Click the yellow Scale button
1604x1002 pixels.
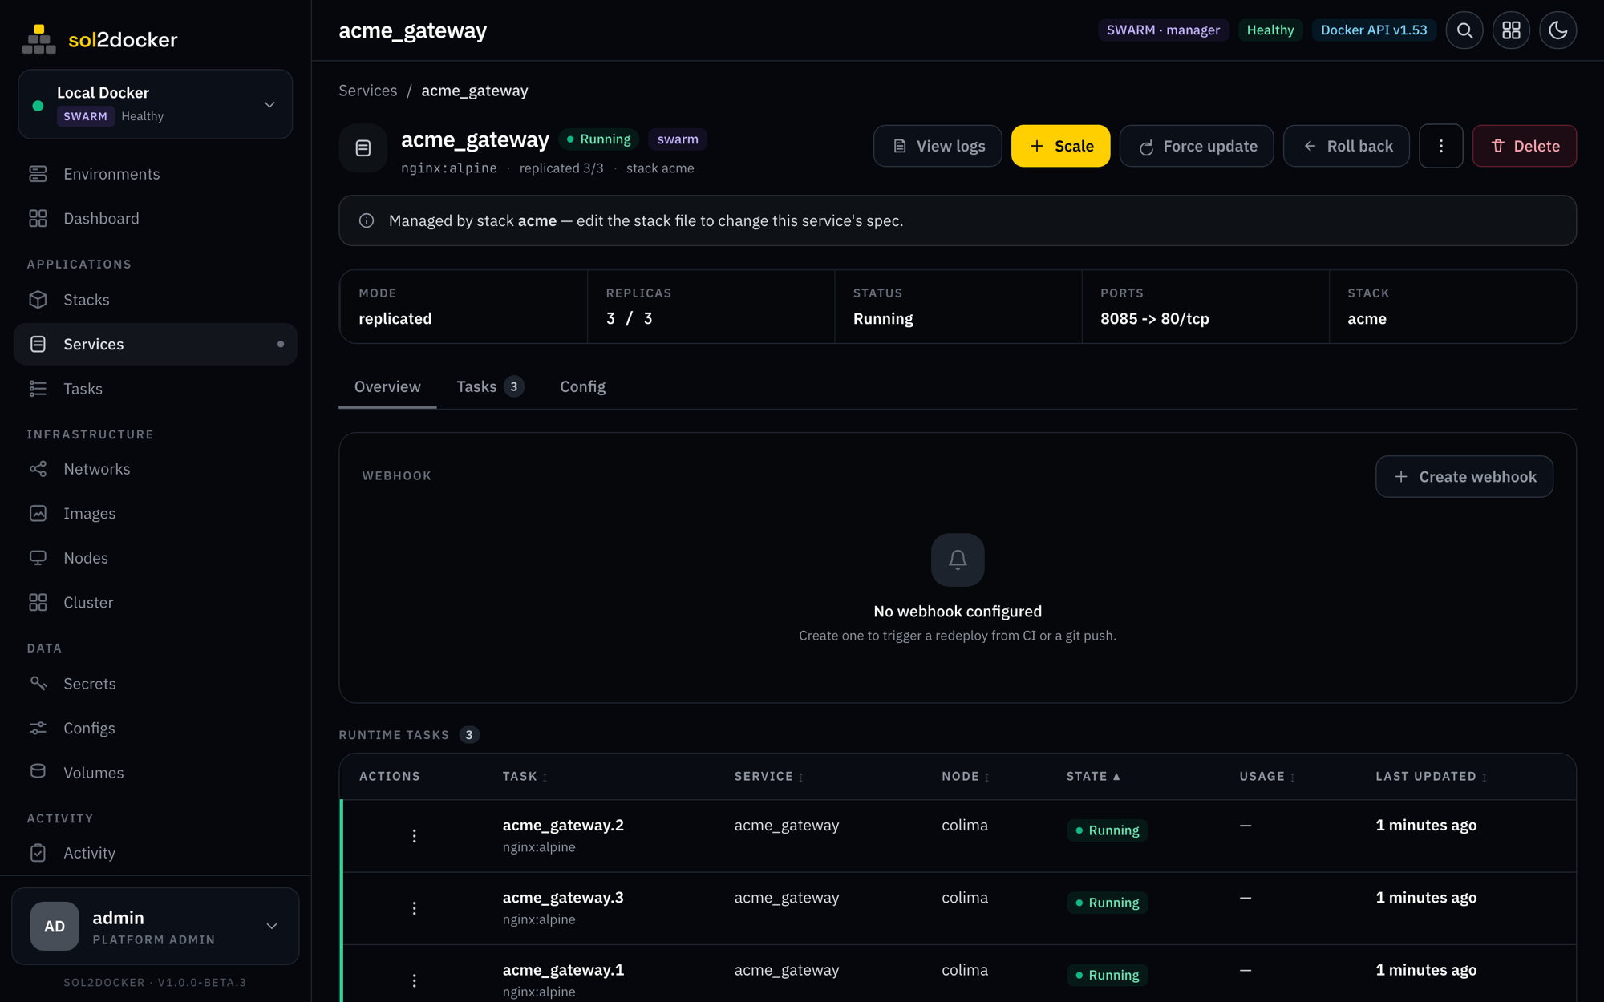pos(1060,146)
